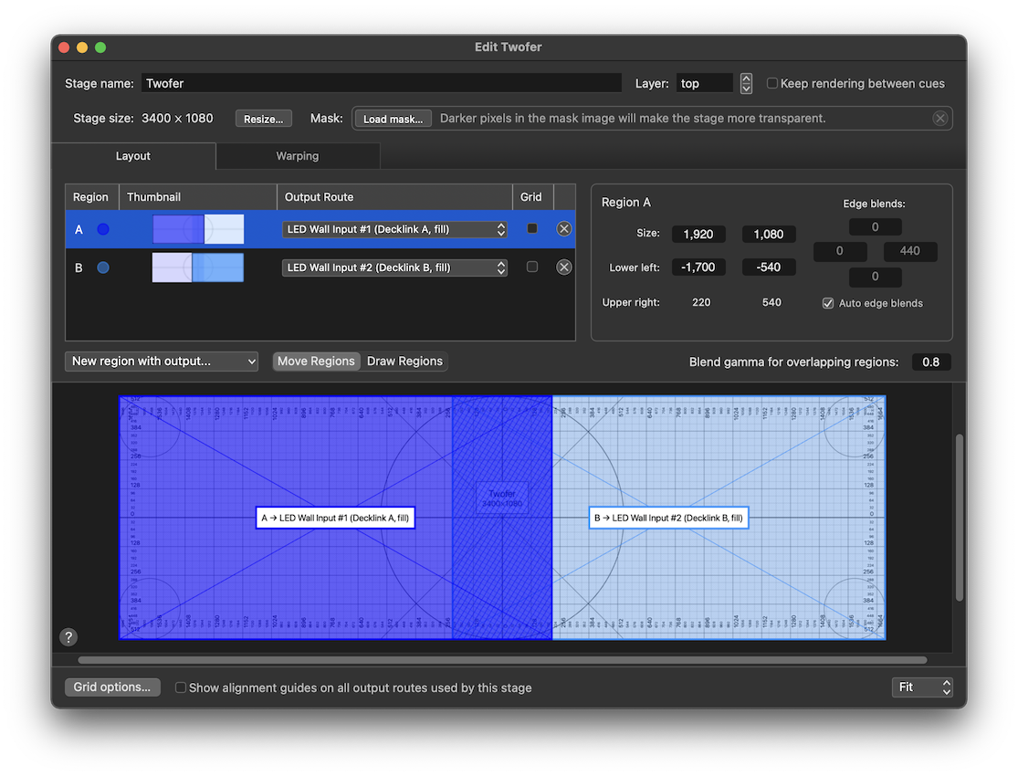This screenshot has width=1018, height=776.
Task: Open the LED Wall Input #1 output route dropdown
Action: (394, 228)
